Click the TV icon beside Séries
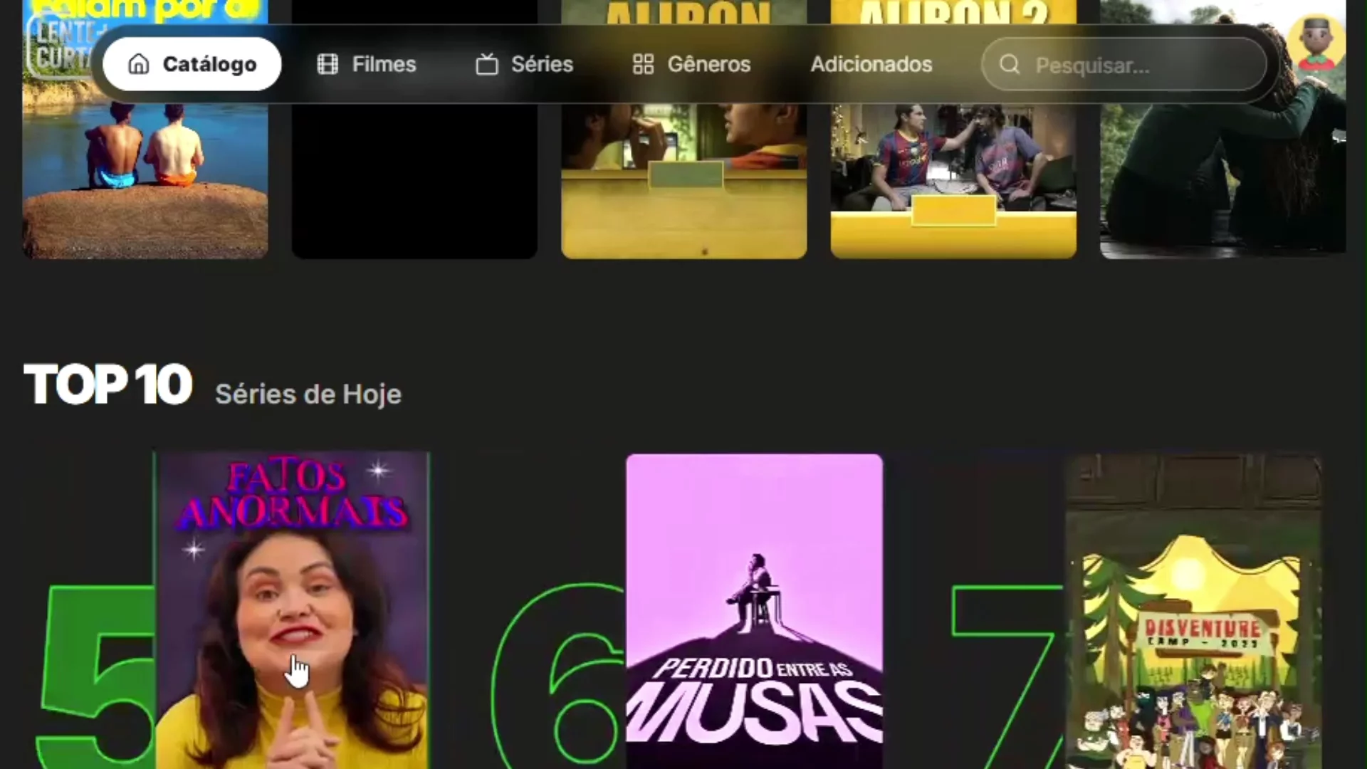 [487, 64]
